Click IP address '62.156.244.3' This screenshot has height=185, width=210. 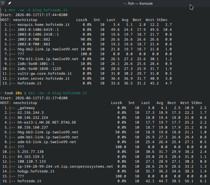(30, 113)
